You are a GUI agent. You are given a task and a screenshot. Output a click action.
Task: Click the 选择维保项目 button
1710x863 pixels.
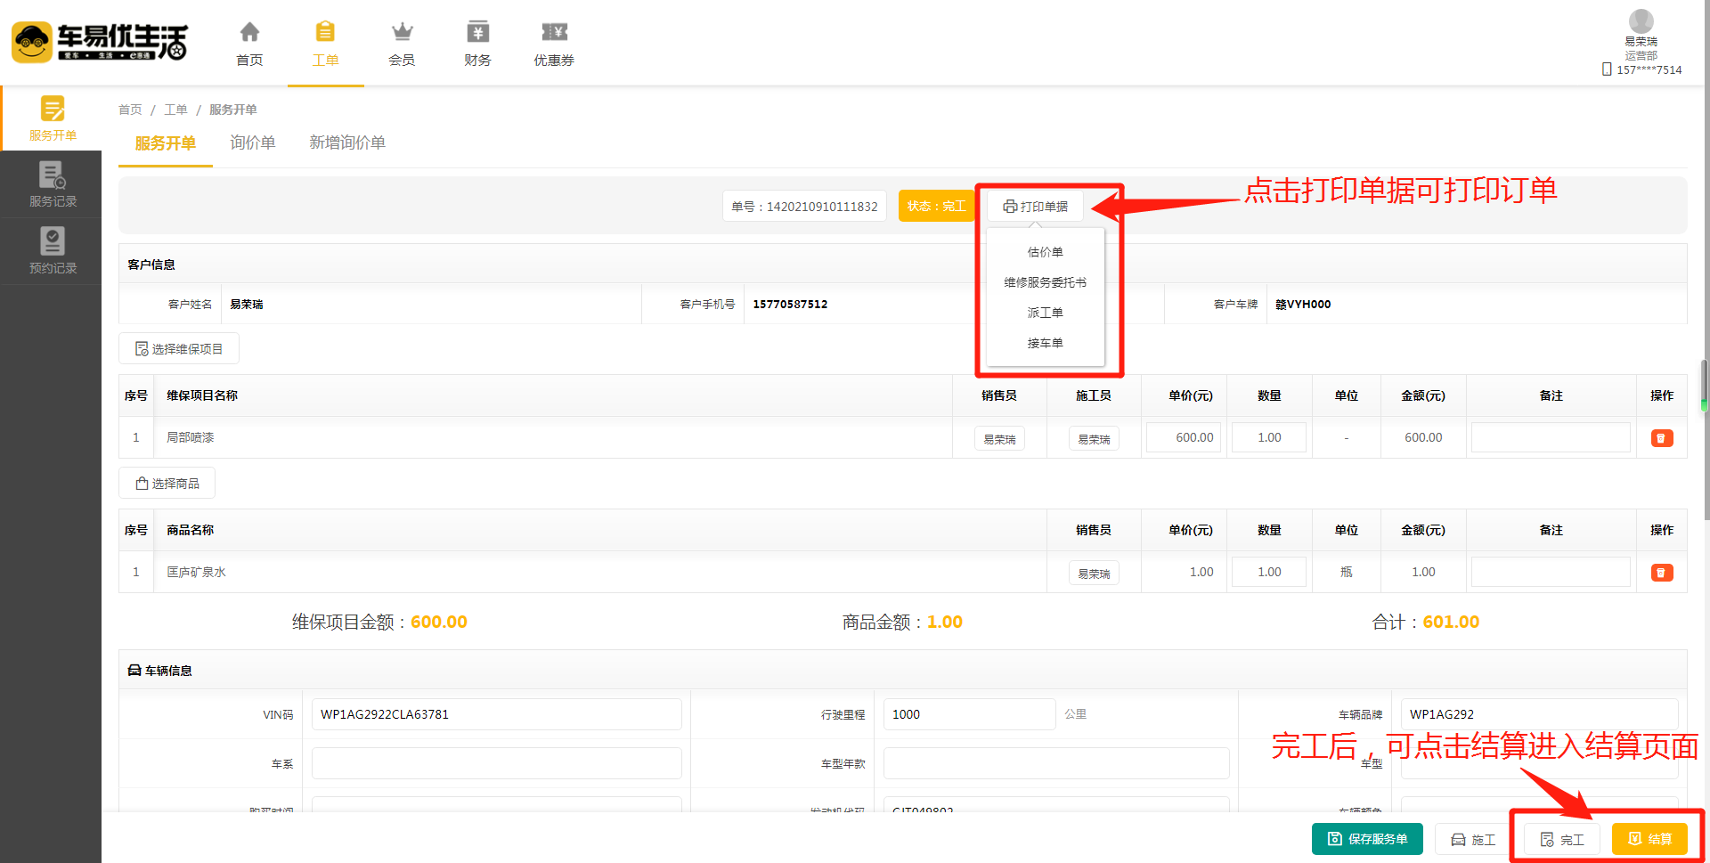(x=179, y=348)
